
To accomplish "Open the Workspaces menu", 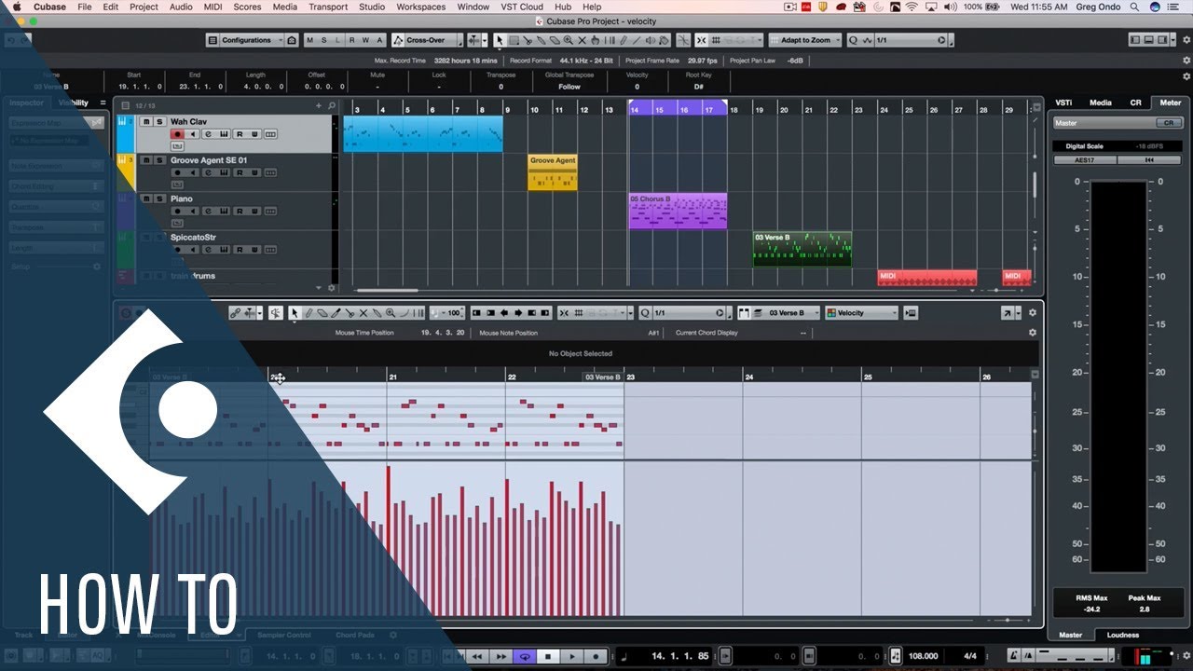I will coord(420,7).
